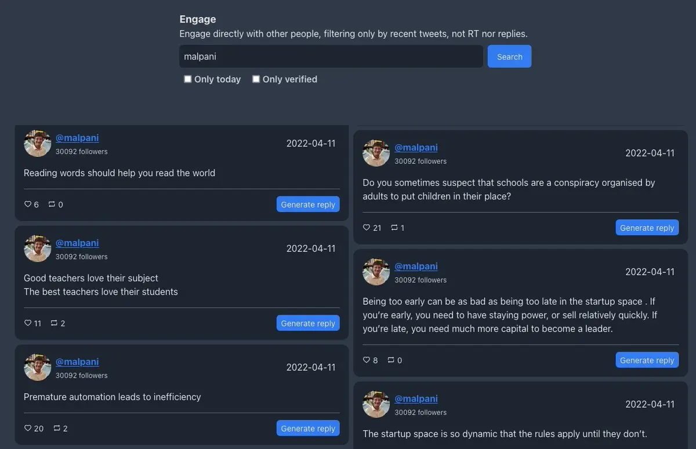Like the 'Premature automation leads to inefficiency' tweet

tap(27, 429)
